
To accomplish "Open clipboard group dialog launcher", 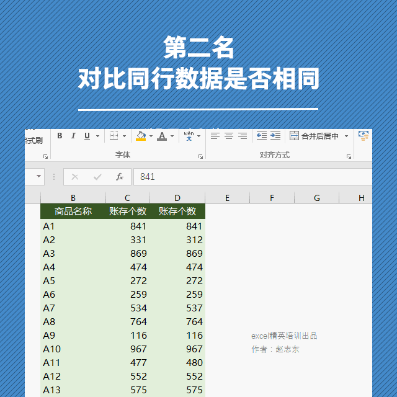I will [x=45, y=157].
